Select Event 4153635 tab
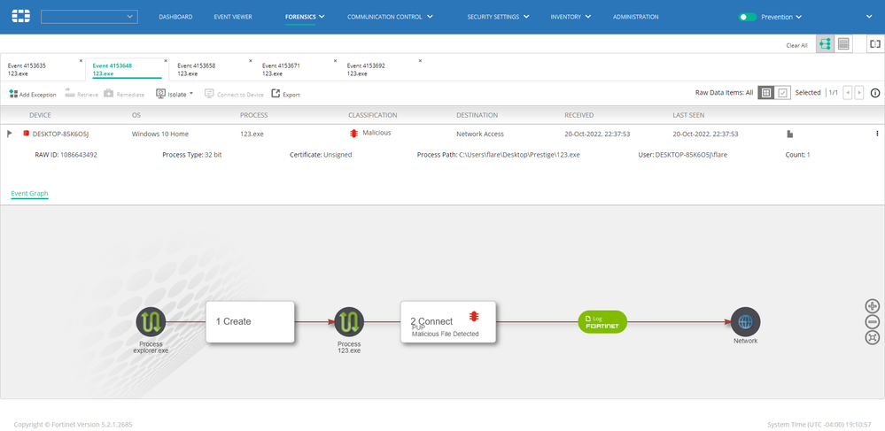 (43, 69)
